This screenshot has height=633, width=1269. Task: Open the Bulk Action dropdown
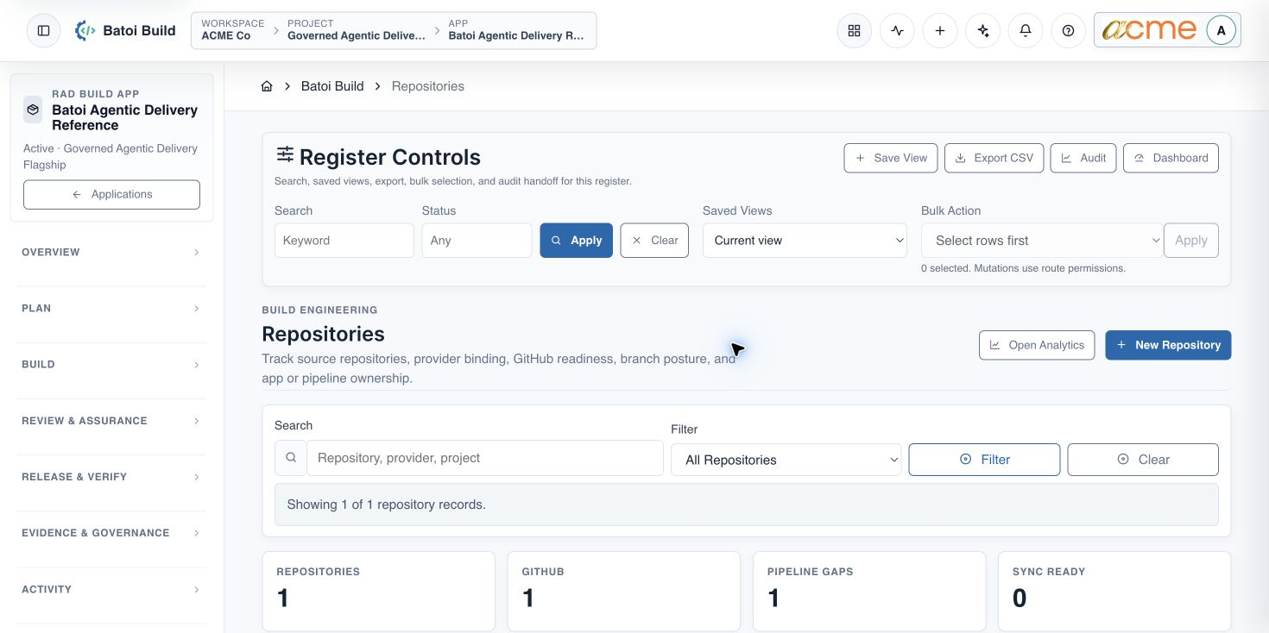pyautogui.click(x=1042, y=241)
